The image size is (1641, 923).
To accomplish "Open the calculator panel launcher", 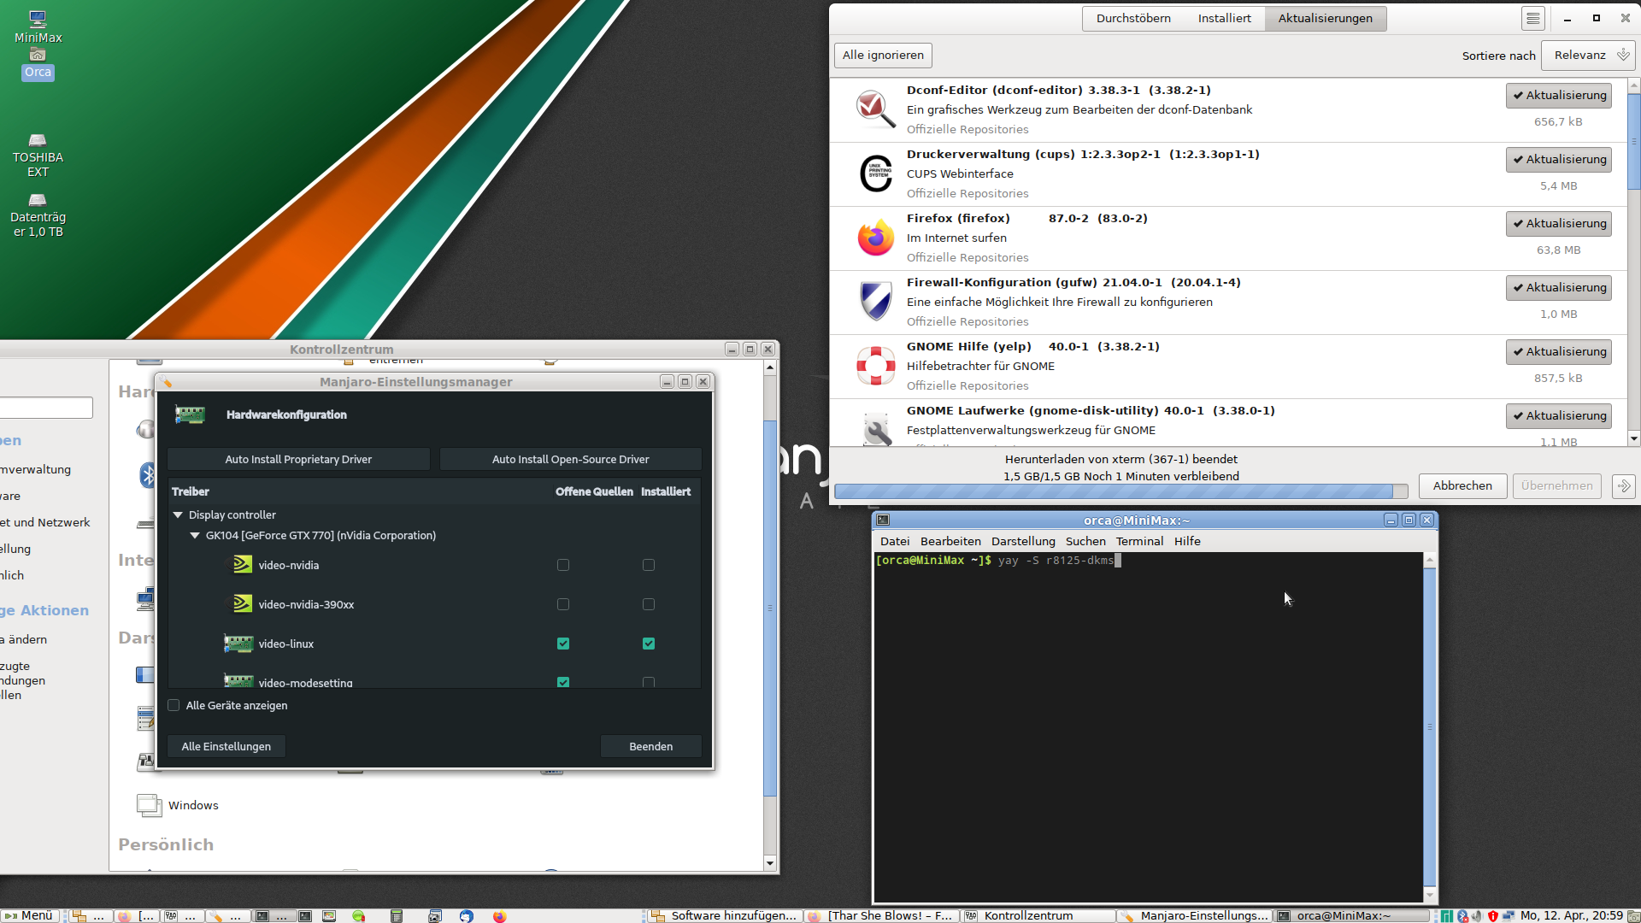I will pos(397,916).
